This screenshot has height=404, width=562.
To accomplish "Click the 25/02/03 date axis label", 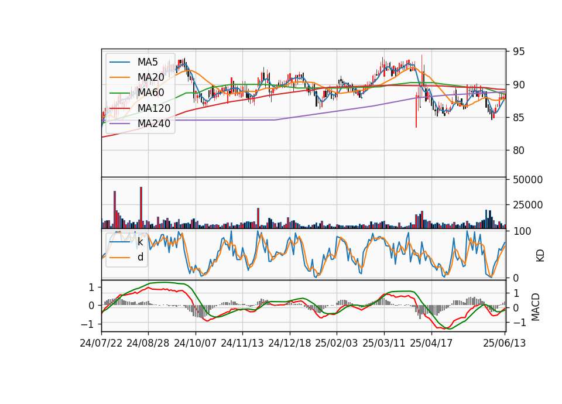I will [337, 343].
